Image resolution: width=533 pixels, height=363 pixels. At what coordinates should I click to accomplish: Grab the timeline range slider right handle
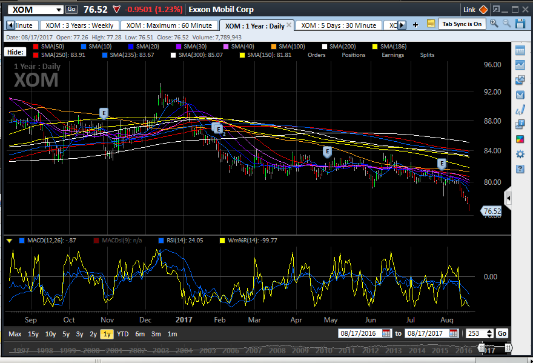pyautogui.click(x=508, y=348)
